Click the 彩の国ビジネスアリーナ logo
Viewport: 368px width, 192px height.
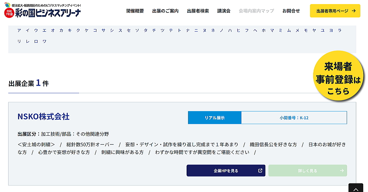point(43,11)
